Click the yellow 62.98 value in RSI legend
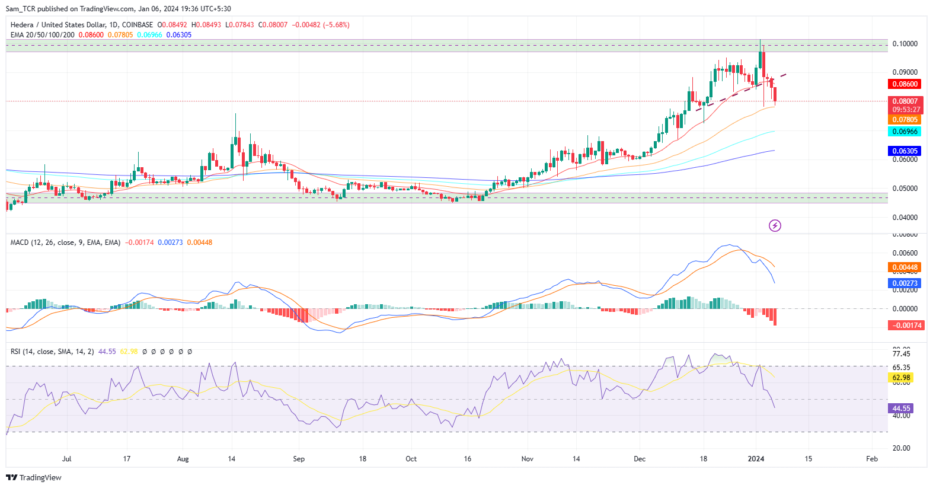 click(x=129, y=352)
